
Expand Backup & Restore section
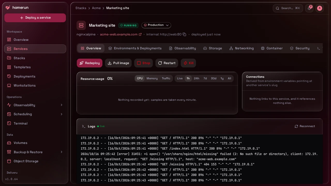[x=35, y=152]
